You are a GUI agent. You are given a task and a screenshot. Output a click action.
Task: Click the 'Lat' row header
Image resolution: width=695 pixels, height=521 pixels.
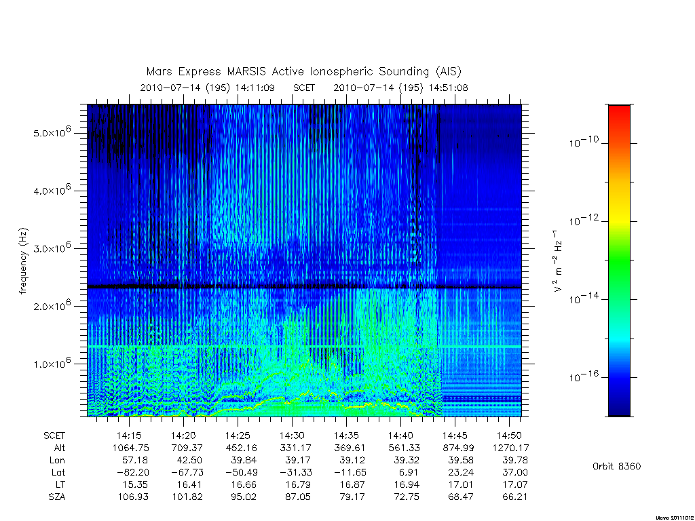click(58, 472)
